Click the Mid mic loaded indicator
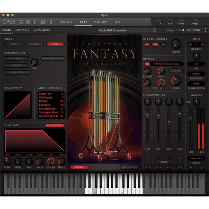The image size is (209, 209). point(158,158)
